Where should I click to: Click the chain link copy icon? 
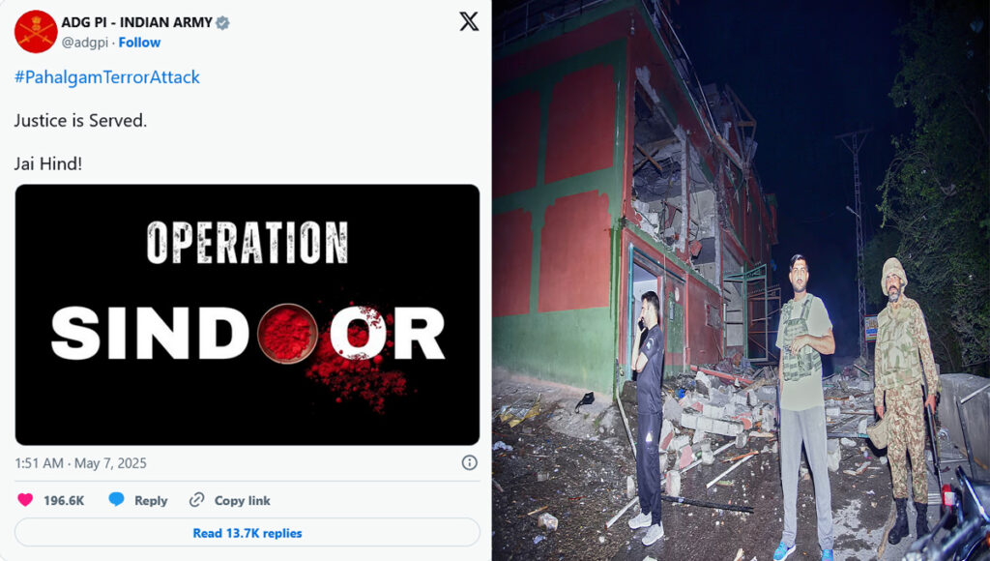pos(196,500)
